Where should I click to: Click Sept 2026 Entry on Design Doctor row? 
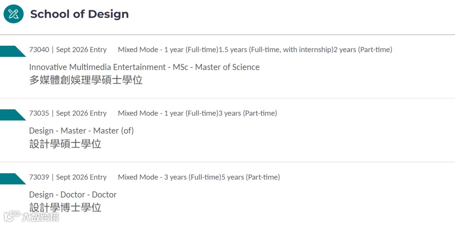coord(81,177)
